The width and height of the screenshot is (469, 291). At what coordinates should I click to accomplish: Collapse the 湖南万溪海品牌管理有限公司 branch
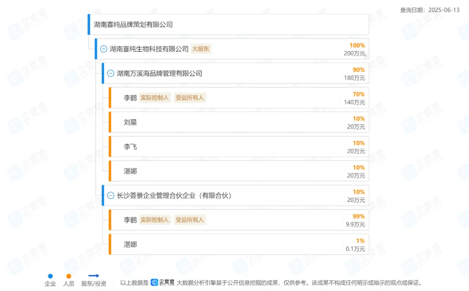coord(110,74)
